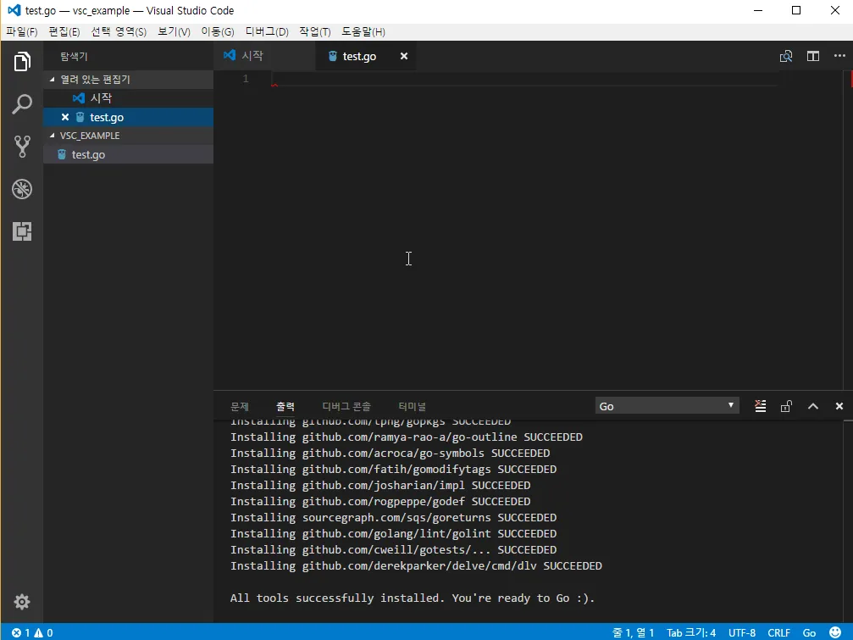Open the Extensions view in activity bar

(x=22, y=231)
